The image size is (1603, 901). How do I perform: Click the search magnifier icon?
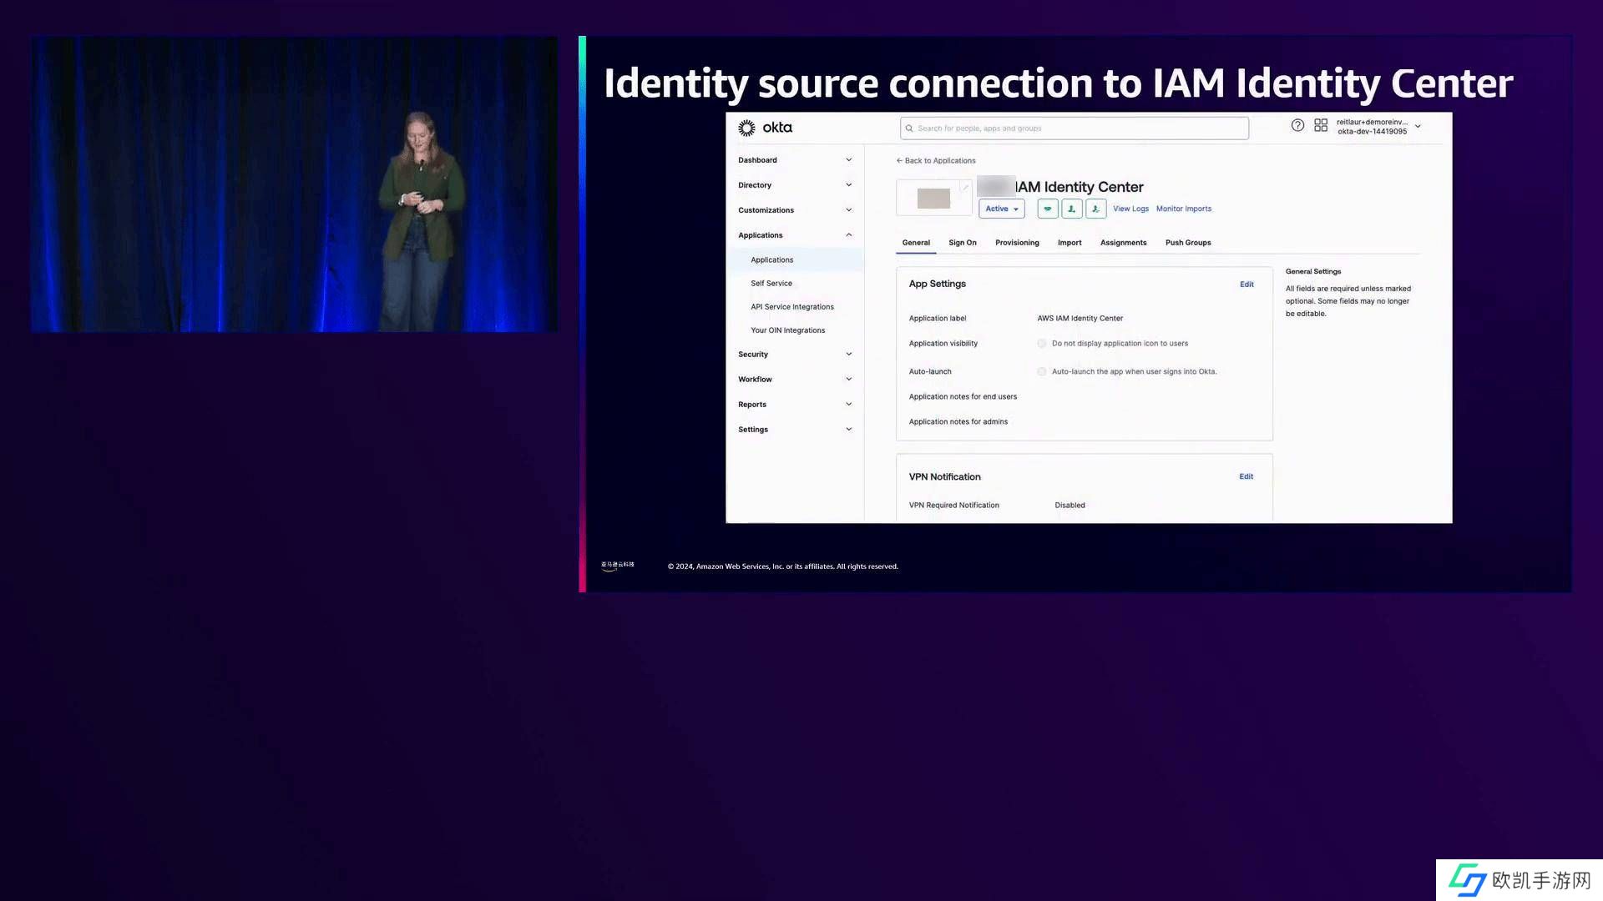tap(909, 128)
